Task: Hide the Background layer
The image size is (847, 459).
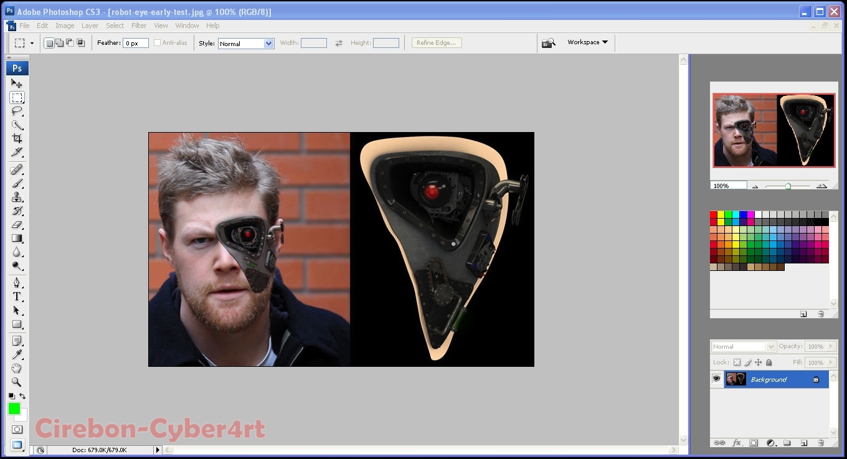Action: tap(717, 379)
